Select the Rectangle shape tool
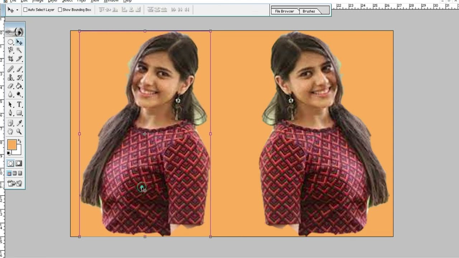 click(19, 113)
